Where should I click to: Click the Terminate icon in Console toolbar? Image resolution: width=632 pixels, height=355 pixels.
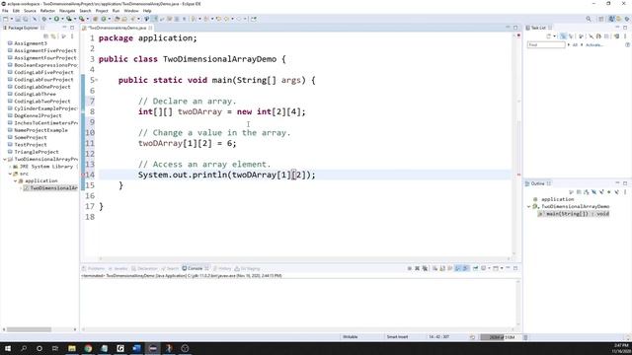(x=410, y=268)
